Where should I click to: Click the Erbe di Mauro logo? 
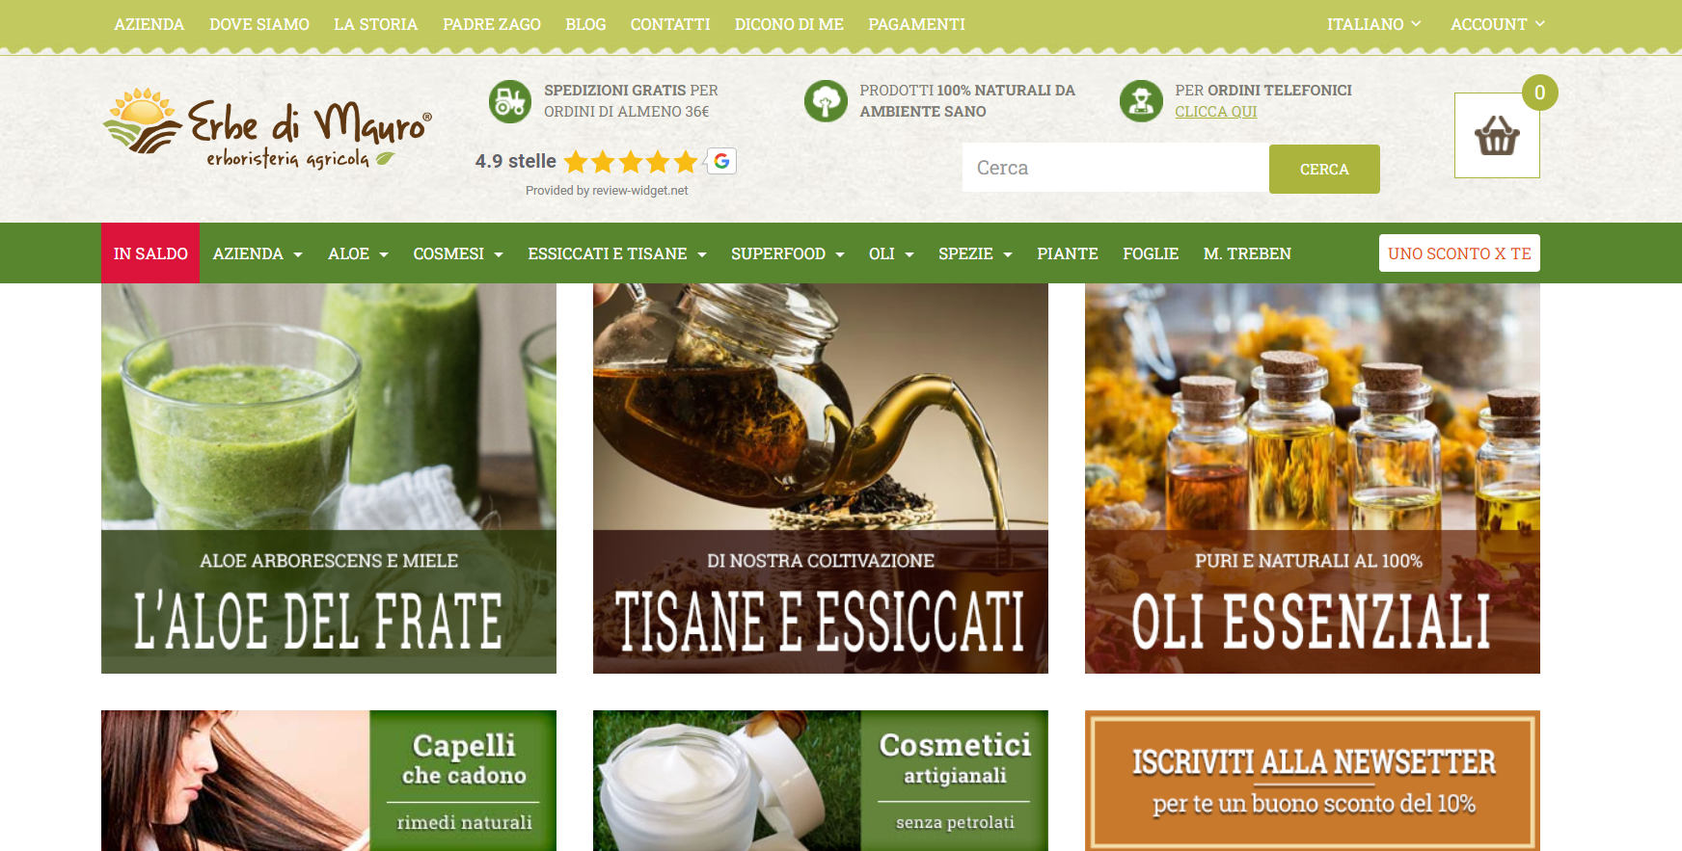point(267,129)
